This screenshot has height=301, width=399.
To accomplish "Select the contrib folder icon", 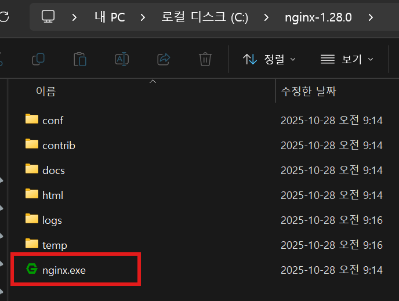I will 32,144.
